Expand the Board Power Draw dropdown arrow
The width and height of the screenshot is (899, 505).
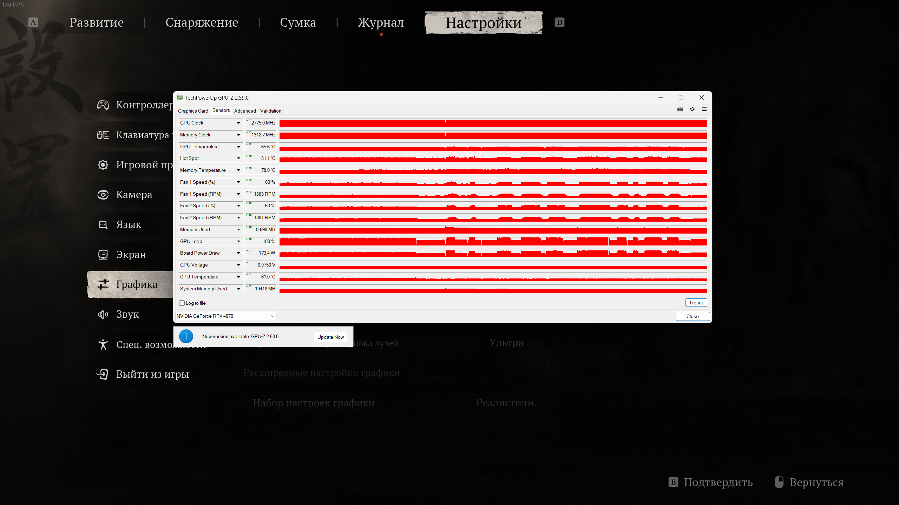pos(238,253)
